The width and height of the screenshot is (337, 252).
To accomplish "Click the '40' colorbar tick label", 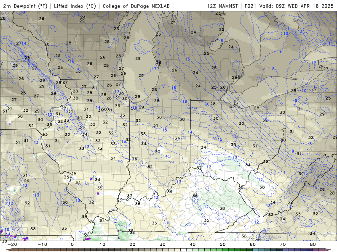I will tap(193, 244).
